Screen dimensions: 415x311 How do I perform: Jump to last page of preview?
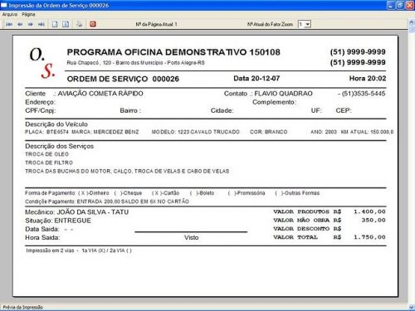pos(41,24)
